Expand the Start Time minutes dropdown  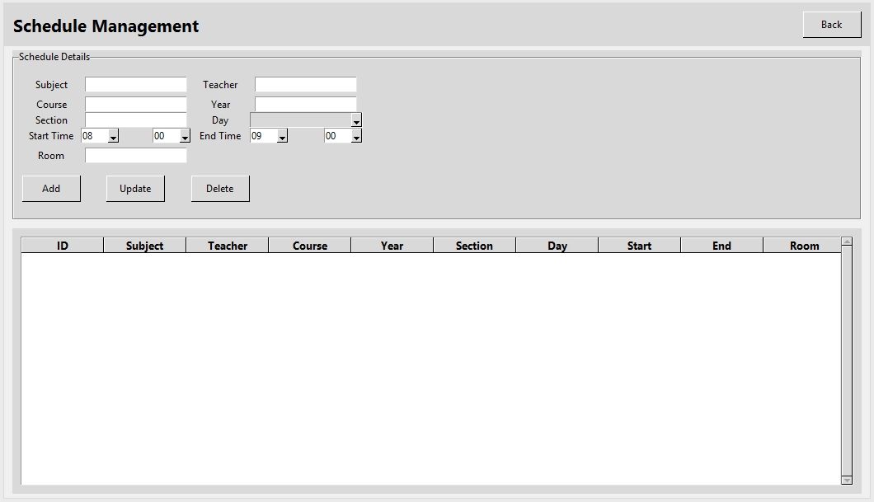[x=185, y=137]
